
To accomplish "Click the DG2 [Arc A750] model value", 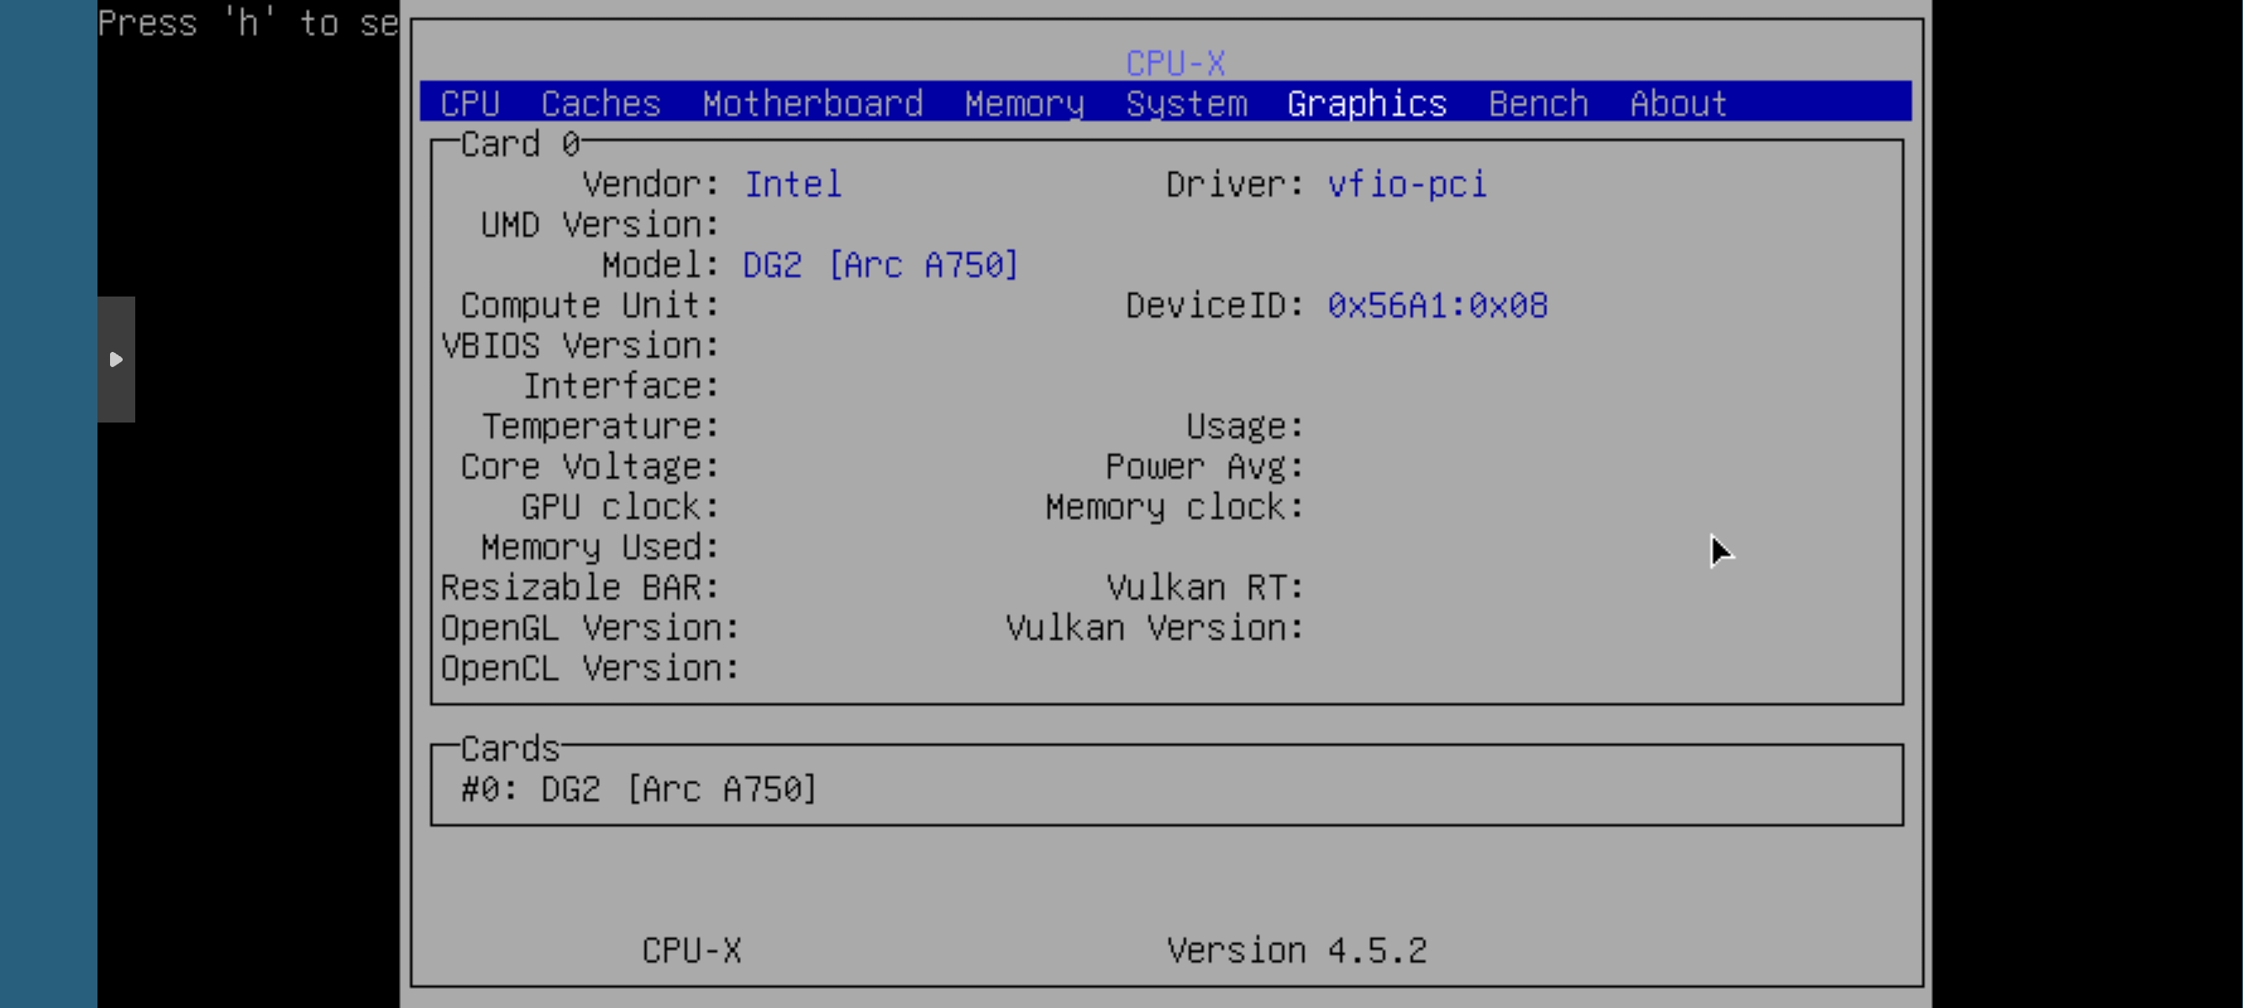I will click(880, 265).
